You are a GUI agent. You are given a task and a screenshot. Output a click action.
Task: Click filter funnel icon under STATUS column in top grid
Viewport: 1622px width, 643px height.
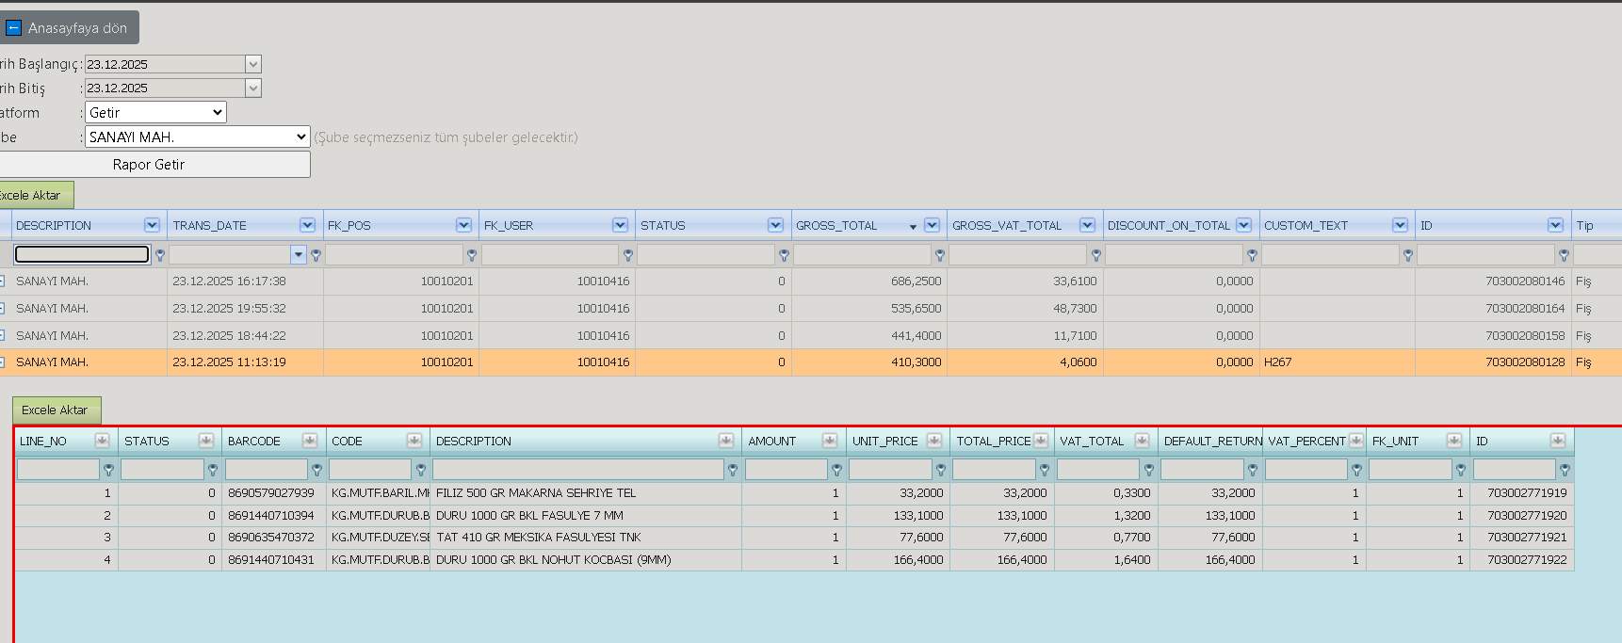(784, 255)
